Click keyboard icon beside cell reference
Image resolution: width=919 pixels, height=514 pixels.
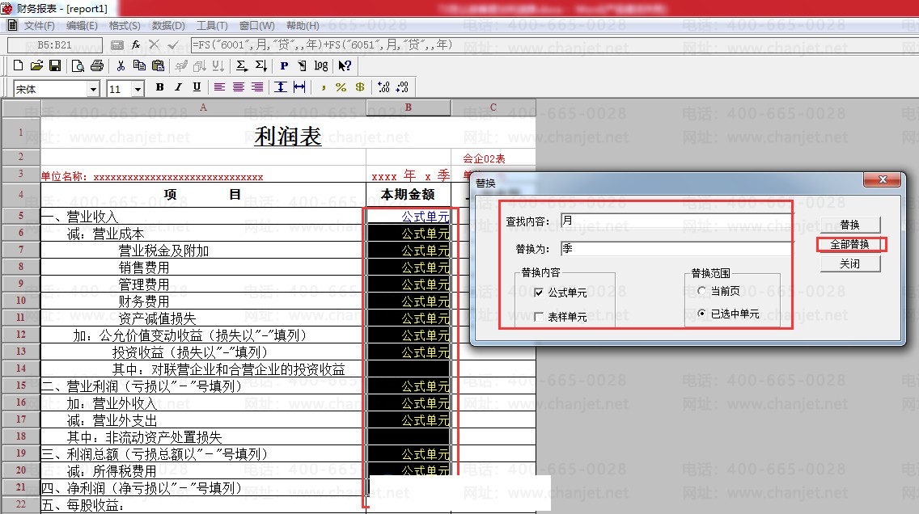[117, 45]
